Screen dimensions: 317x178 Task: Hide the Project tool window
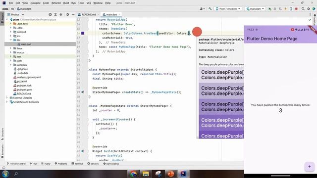[x=73, y=14]
